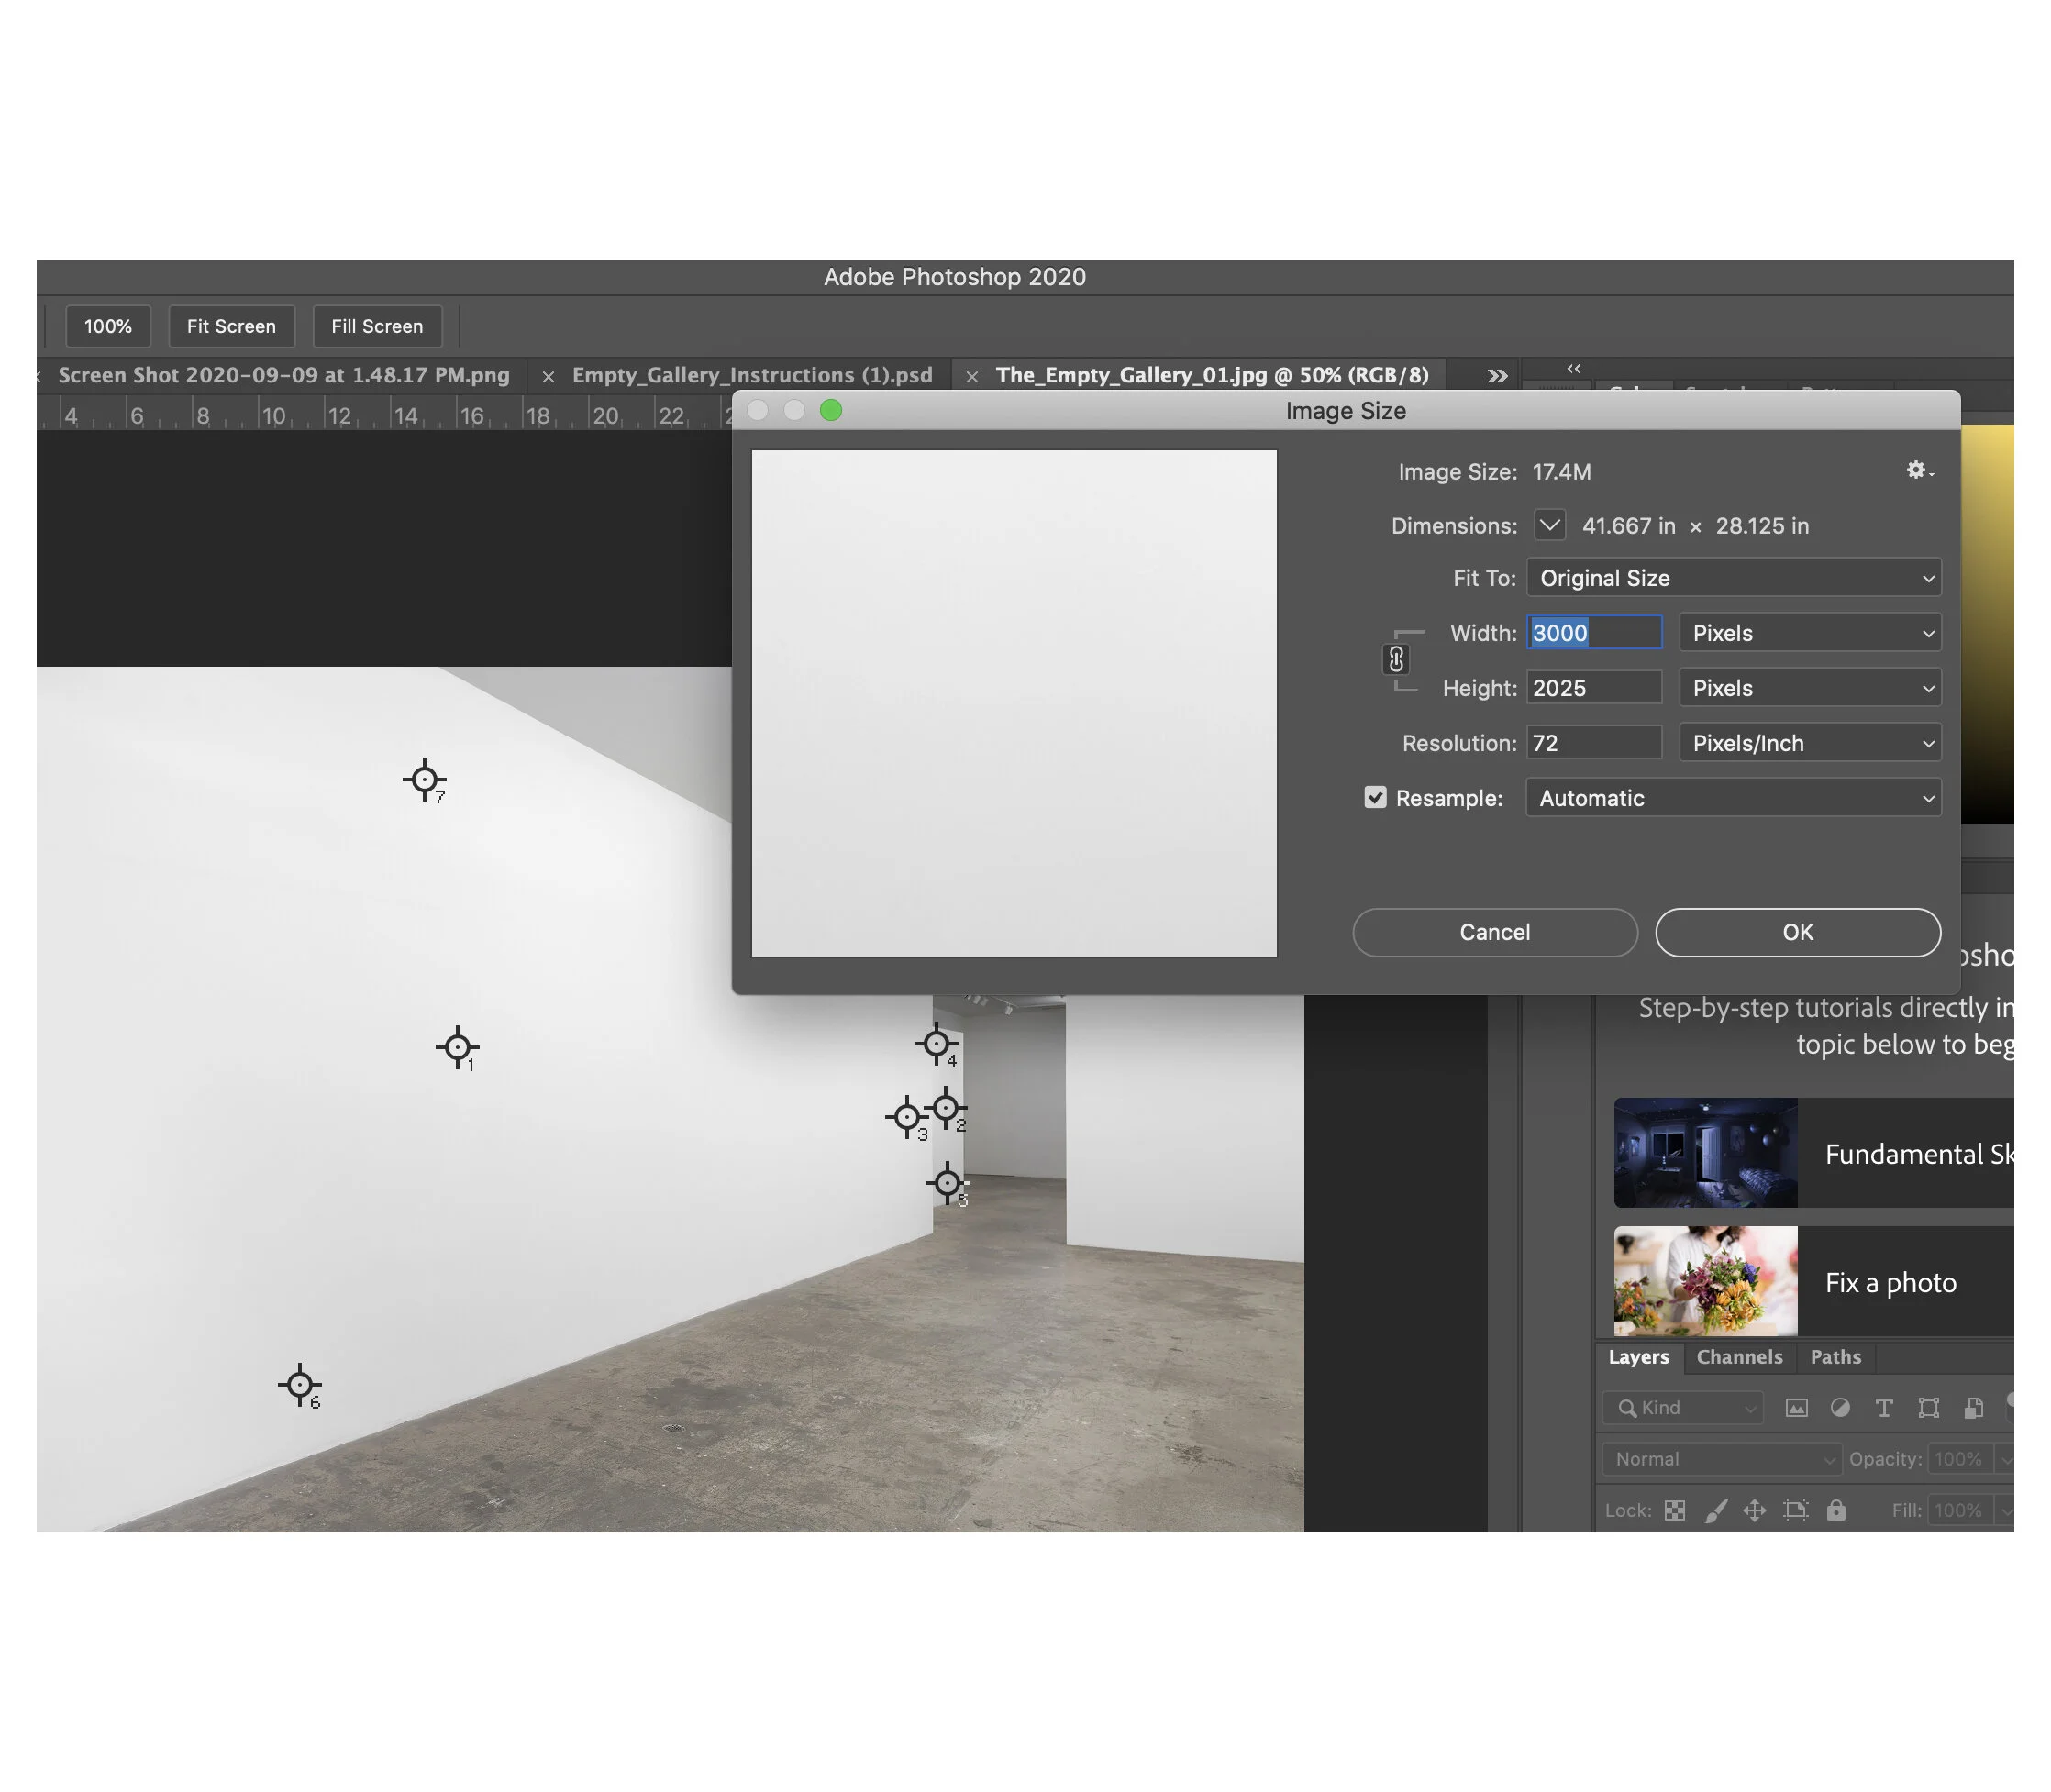This screenshot has height=1792, width=2051.
Task: Click color sampler marker 1 on the gallery wall
Action: (458, 1047)
